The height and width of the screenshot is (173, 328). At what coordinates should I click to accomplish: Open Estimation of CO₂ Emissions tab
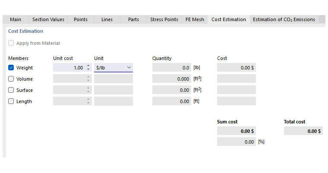point(284,19)
